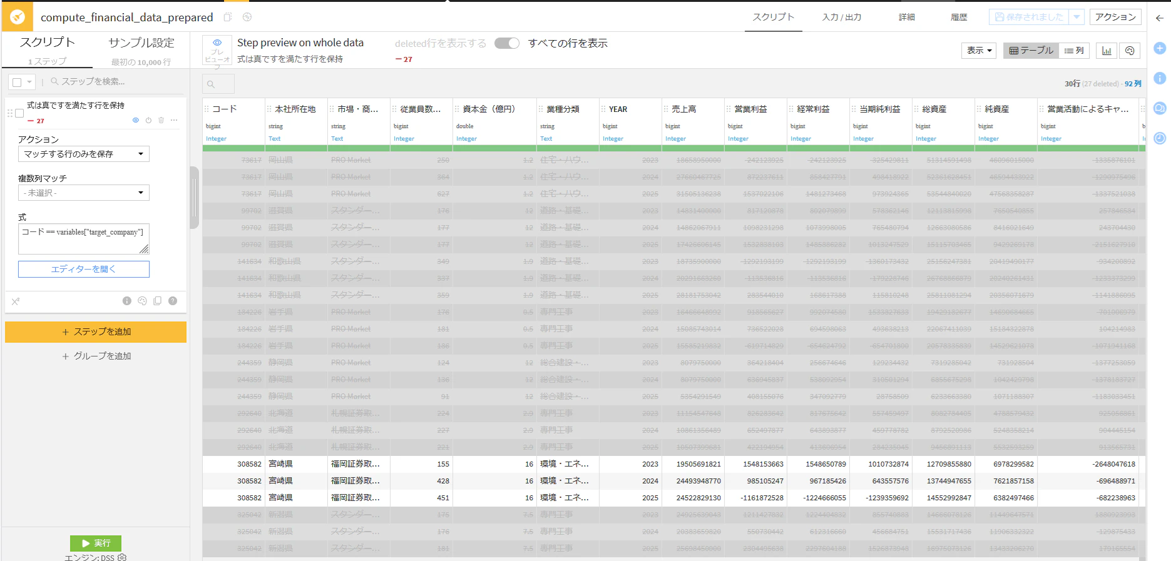Viewport: 1171px width, 561px height.
Task: Check the select-all steps checkbox
Action: [x=17, y=82]
